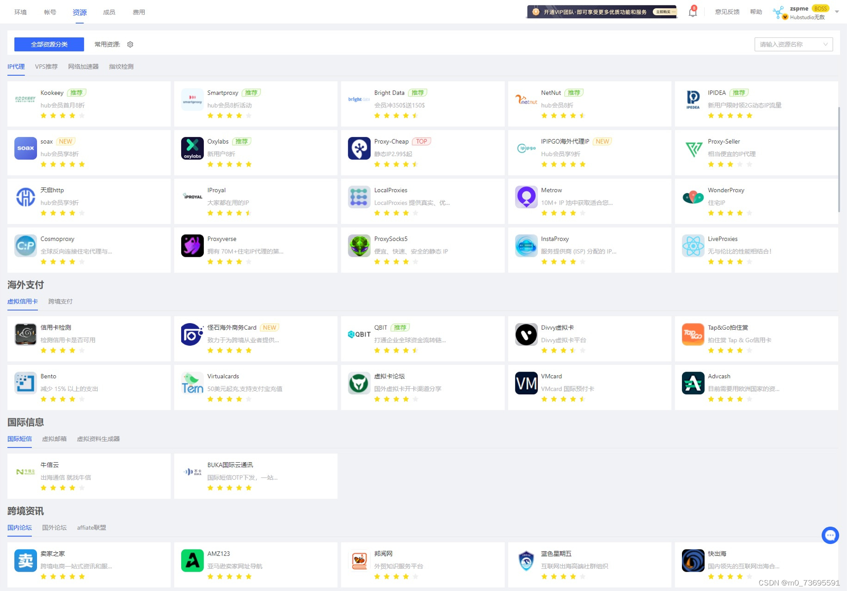Screen dimensions: 847x591
Task: Switch to the 跨境支付 tab
Action: coord(61,302)
